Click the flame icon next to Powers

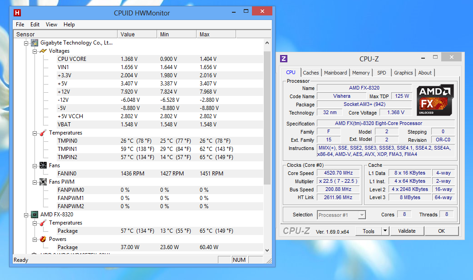point(43,239)
